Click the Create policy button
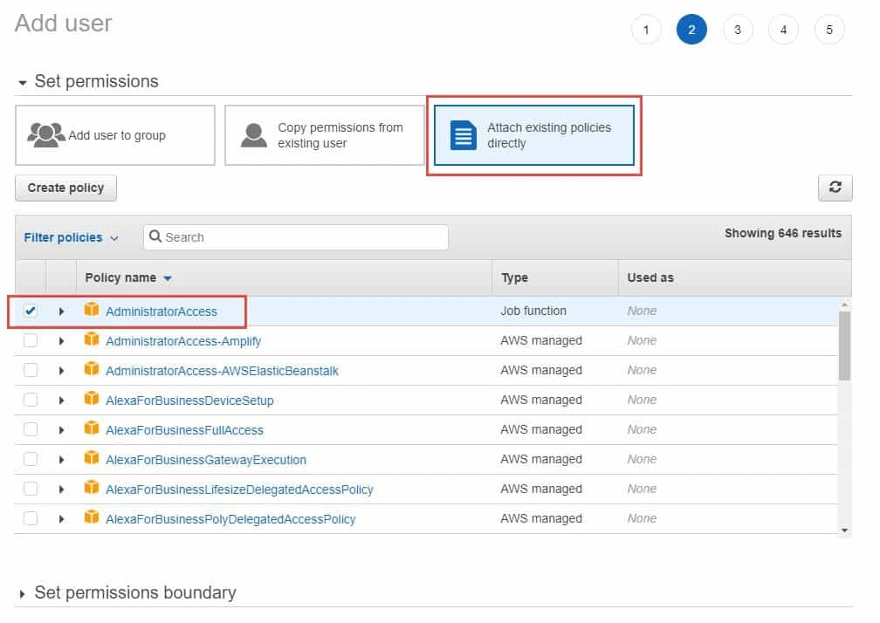Image resolution: width=880 pixels, height=623 pixels. 65,188
